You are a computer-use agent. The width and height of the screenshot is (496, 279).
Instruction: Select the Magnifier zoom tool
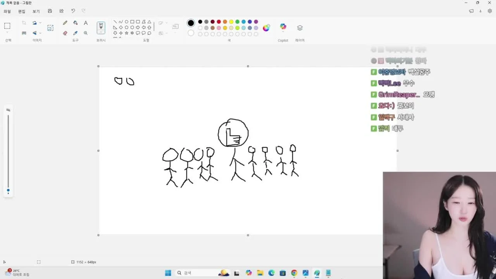tap(86, 33)
